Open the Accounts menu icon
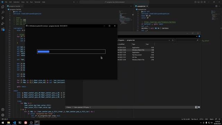Viewport: 222px width, 125px height. 3,109
